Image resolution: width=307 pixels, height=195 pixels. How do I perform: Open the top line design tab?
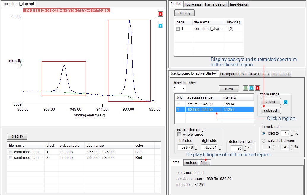tap(239, 4)
